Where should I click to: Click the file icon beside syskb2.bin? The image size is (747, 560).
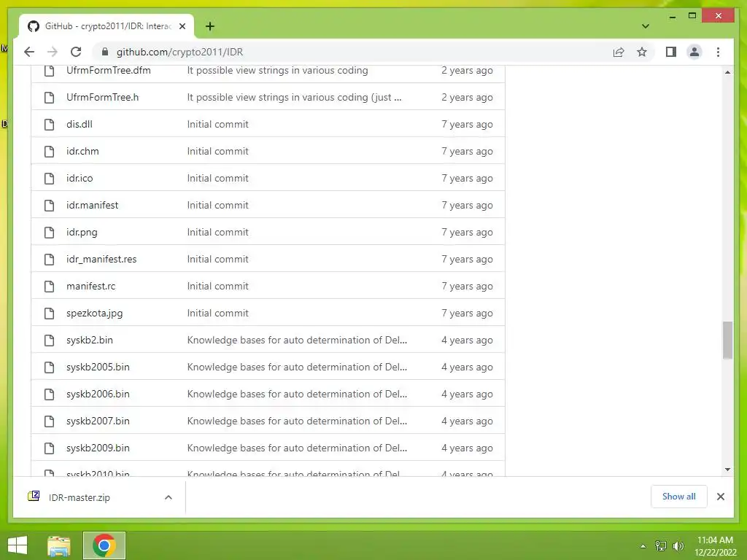click(x=49, y=340)
